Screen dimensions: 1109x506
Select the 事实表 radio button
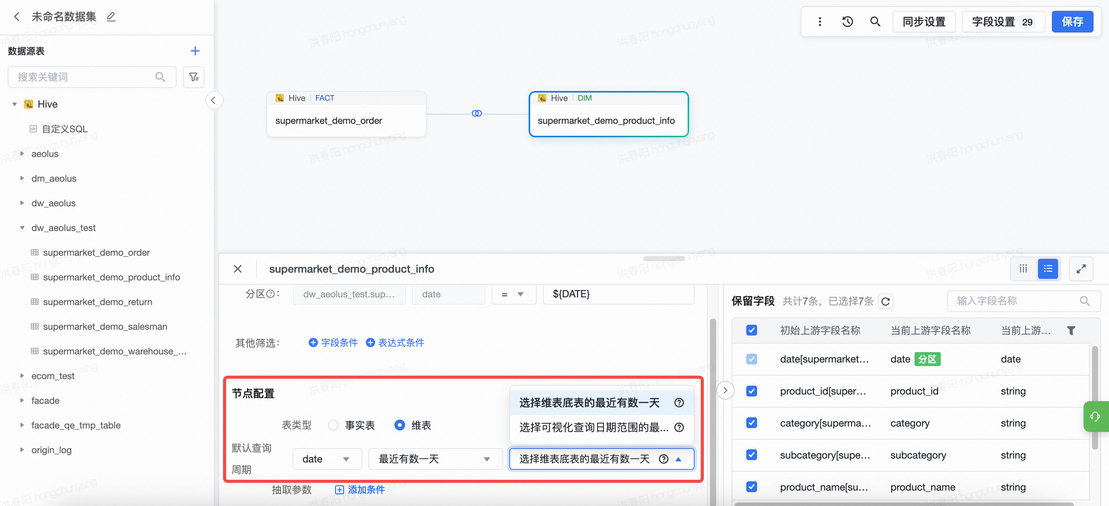point(333,425)
